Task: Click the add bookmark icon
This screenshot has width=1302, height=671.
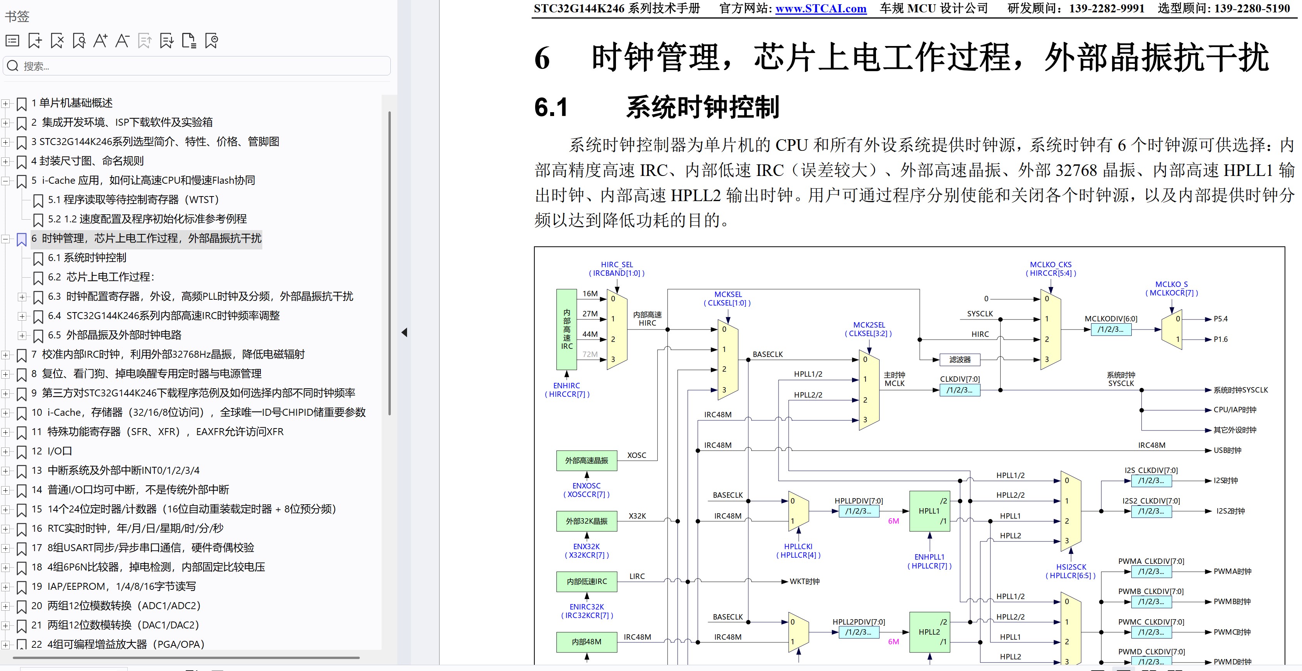Action: (35, 41)
